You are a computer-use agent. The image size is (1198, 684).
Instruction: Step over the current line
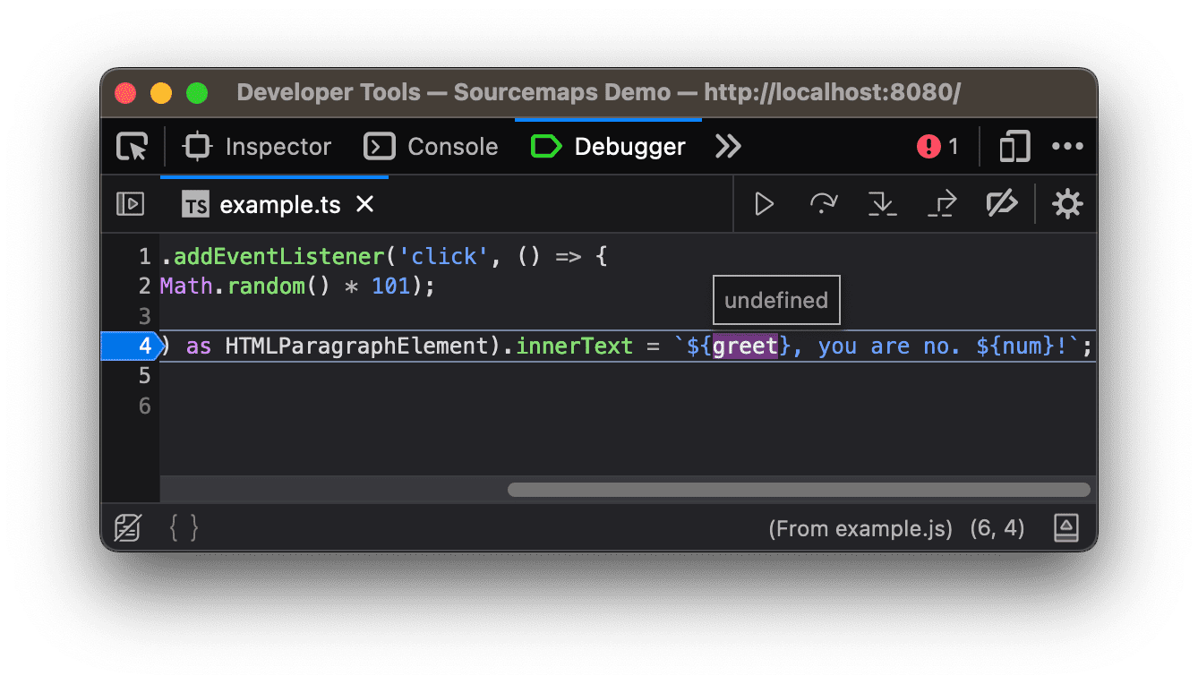pyautogui.click(x=823, y=203)
